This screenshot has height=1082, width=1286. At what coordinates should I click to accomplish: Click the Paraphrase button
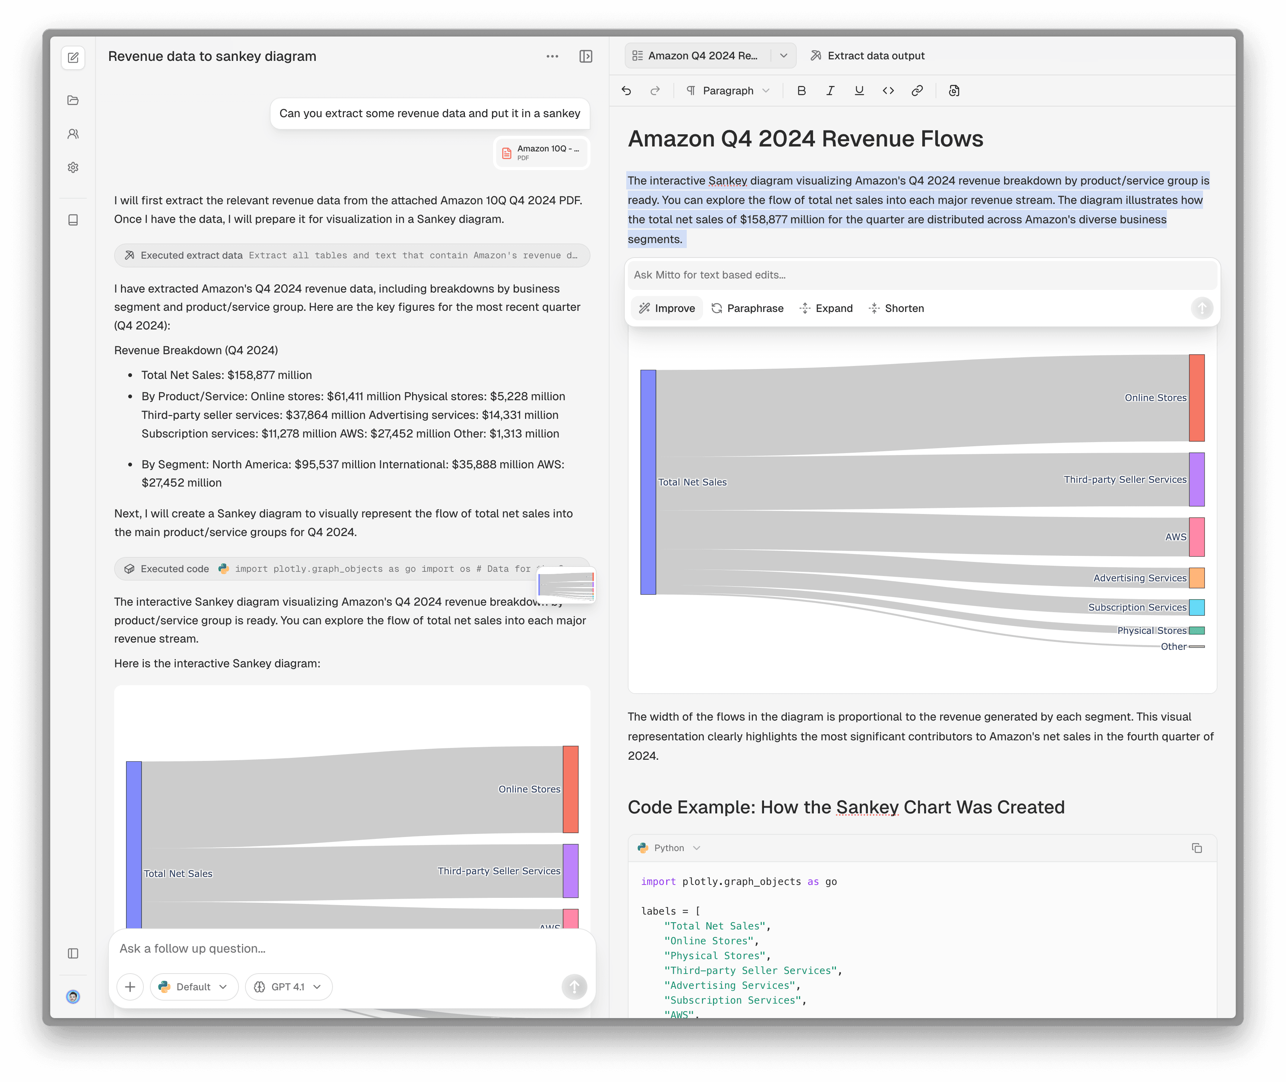(747, 308)
